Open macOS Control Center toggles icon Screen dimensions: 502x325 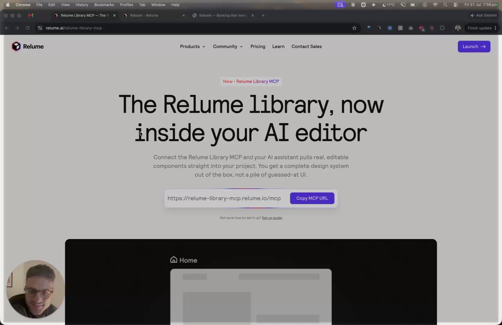[456, 5]
